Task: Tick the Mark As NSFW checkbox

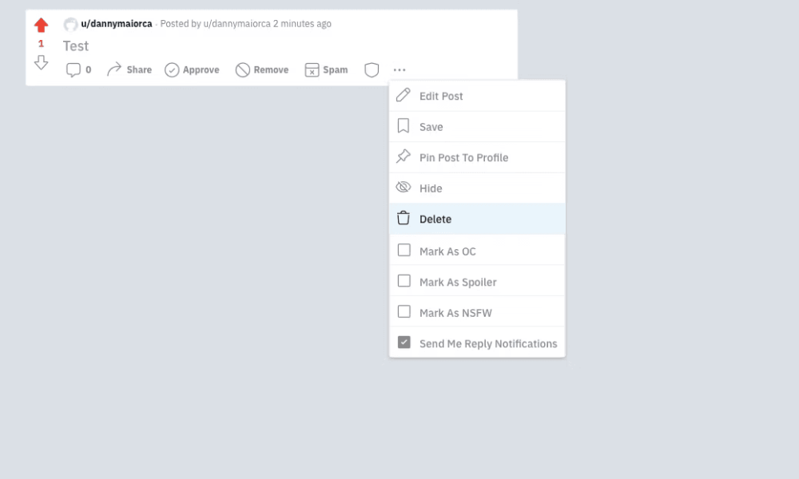Action: [404, 311]
